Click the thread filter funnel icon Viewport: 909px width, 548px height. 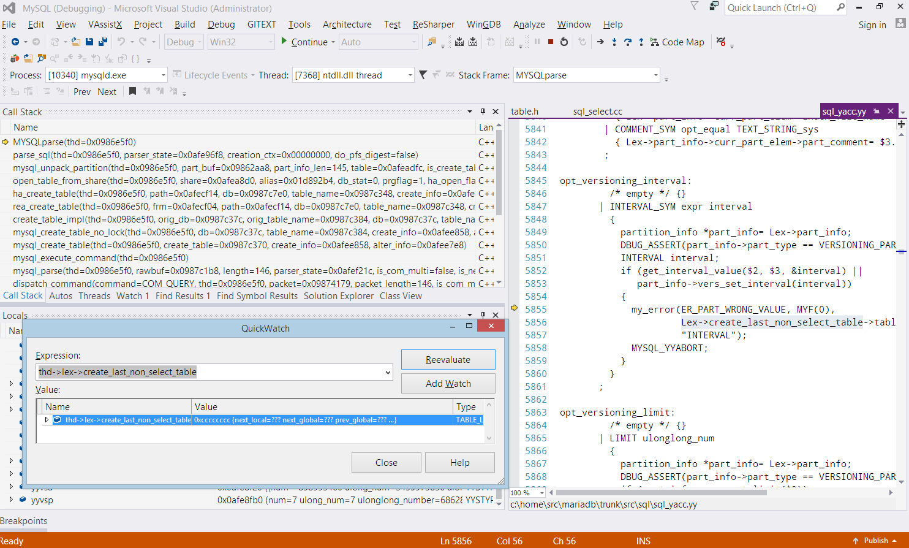click(423, 75)
